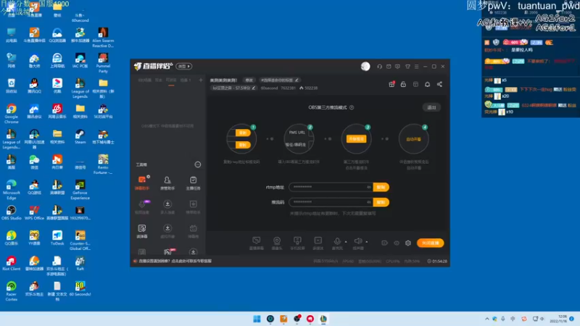Open the 60 Seconds! desktop shortcut
Screen dimensions: 580x326
pos(80,288)
